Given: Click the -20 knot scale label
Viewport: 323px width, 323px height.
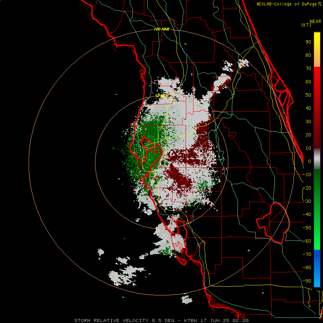Looking at the screenshot, I should [307, 188].
